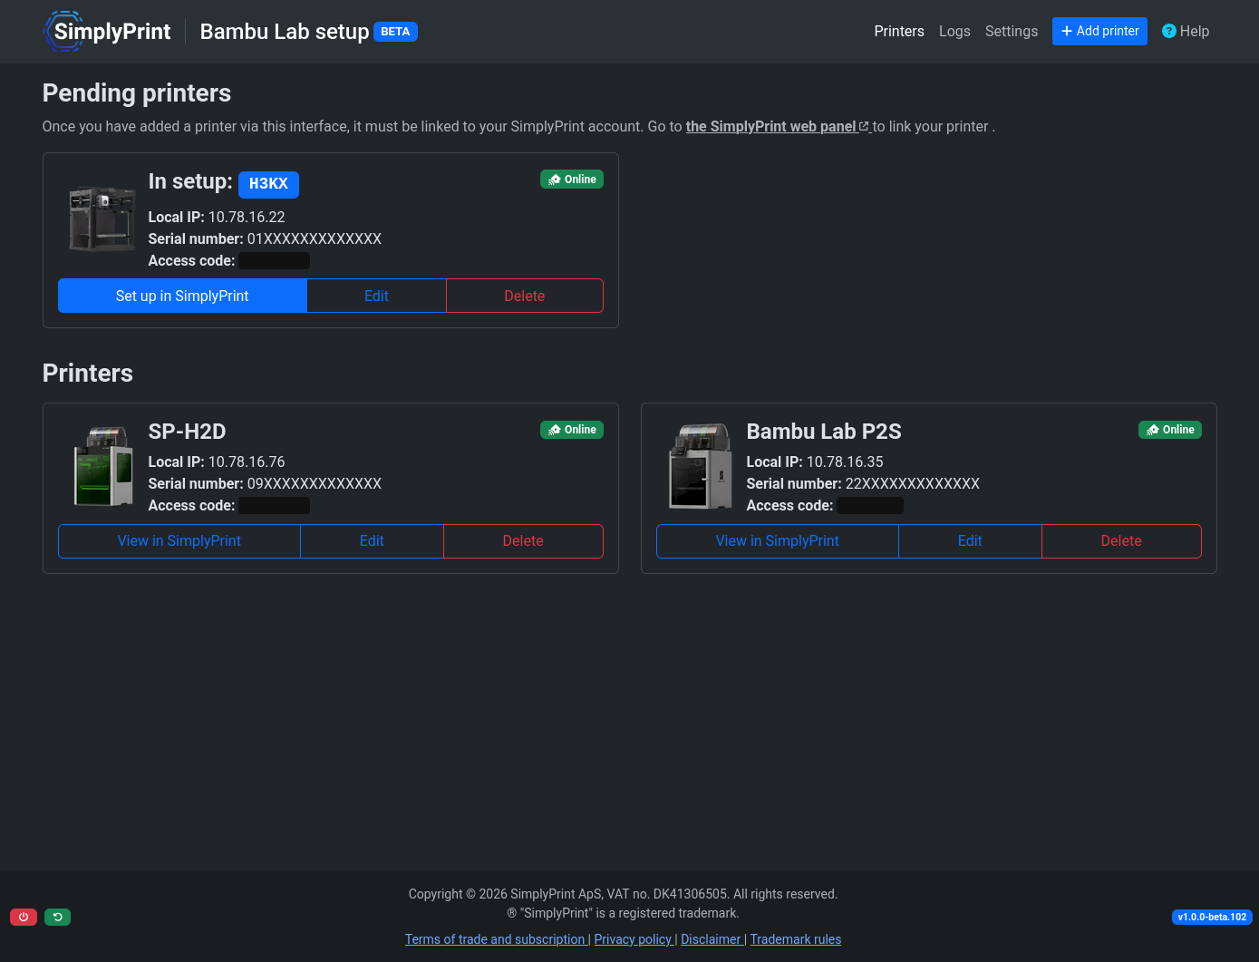
Task: Open the Settings nav item
Action: coord(1012,31)
